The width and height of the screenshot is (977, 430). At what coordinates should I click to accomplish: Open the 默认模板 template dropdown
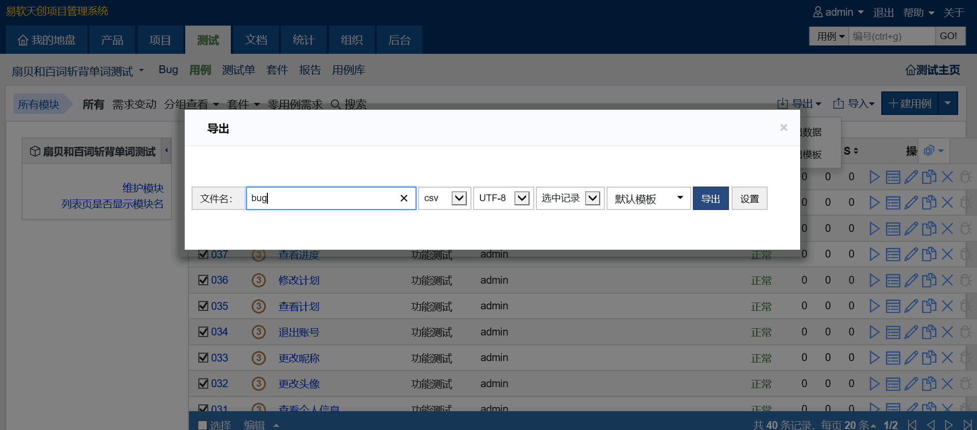pos(649,199)
